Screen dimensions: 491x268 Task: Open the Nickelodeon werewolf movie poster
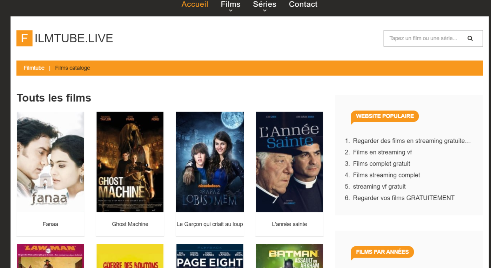(210, 162)
